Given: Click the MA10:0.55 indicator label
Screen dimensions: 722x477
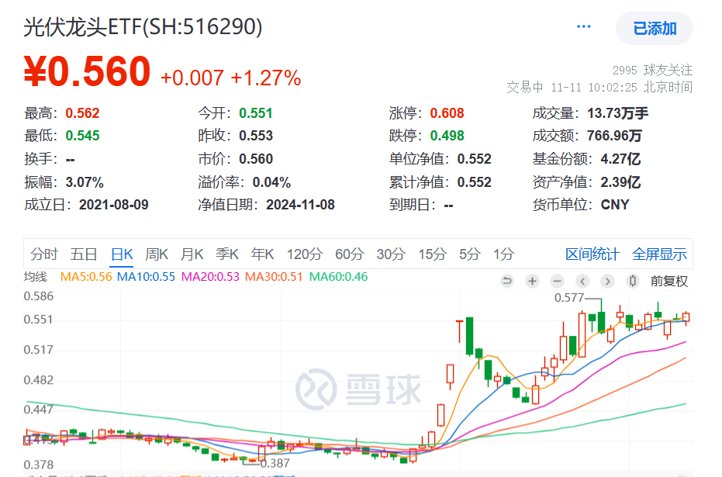Looking at the screenshot, I should [x=146, y=277].
